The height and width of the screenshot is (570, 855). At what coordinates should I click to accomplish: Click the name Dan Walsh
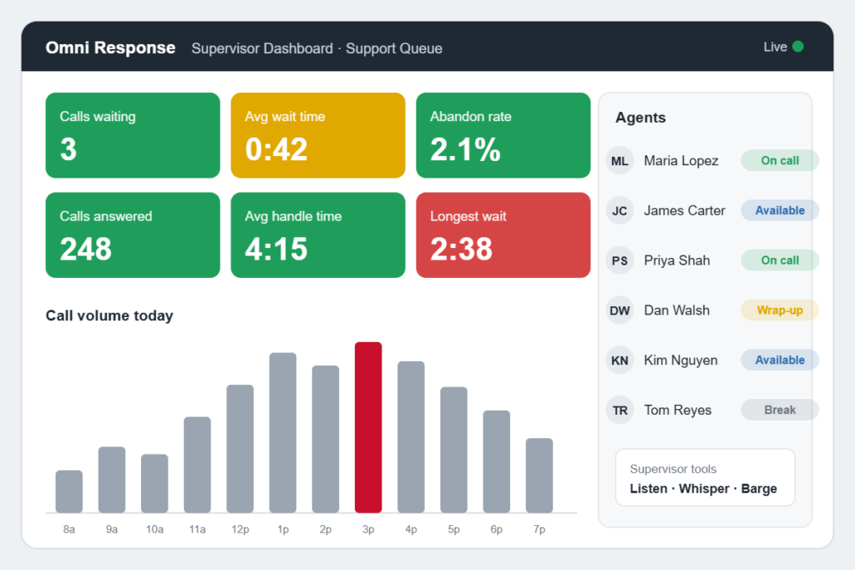(x=676, y=310)
